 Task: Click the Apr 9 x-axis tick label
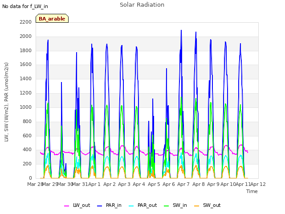213,184
